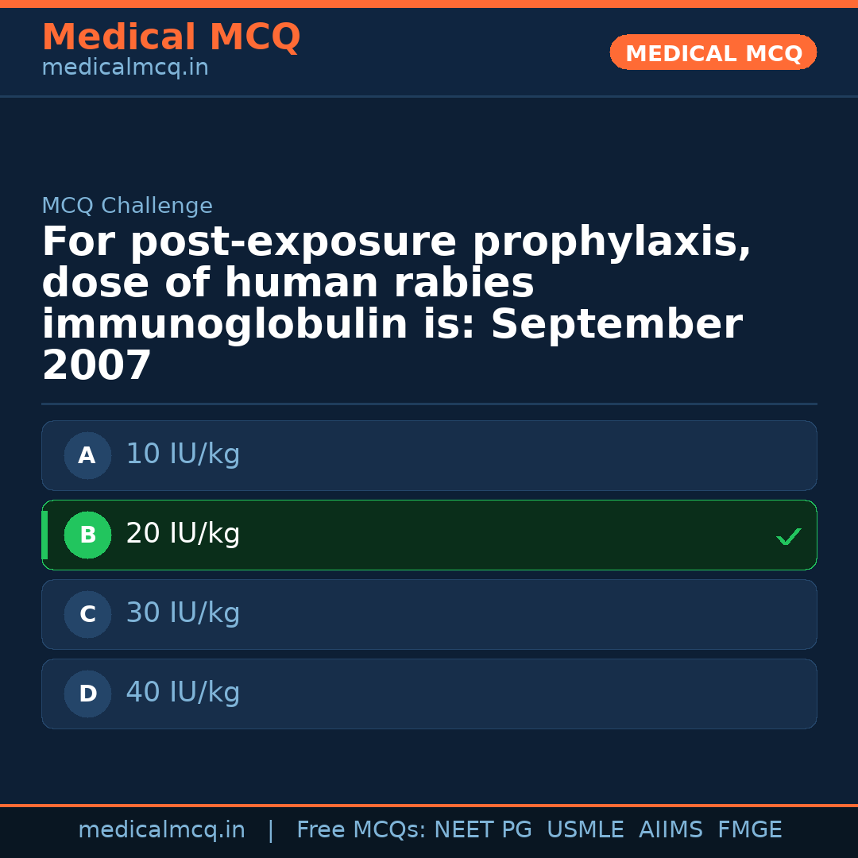Click the orange Medical MCQ title logo
The height and width of the screenshot is (858, 858).
pos(171,37)
